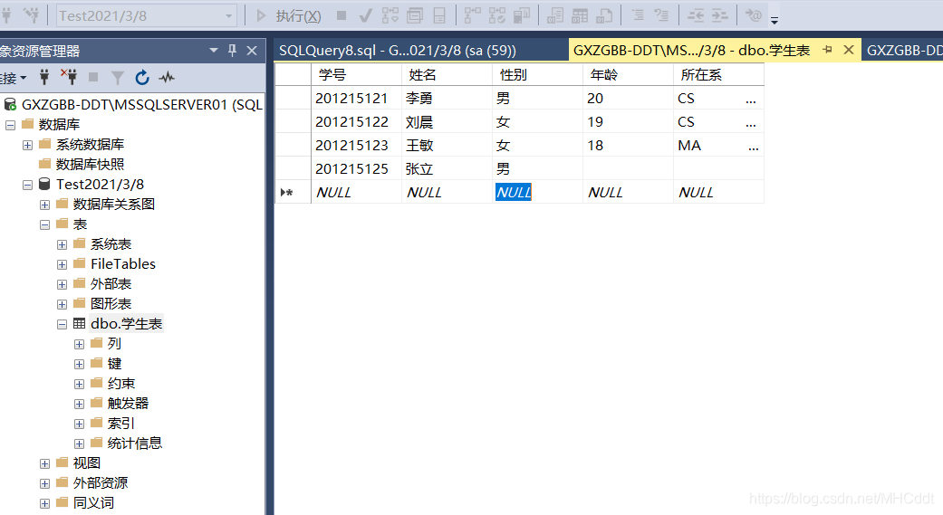Screen dimensions: 943x515
Task: Click the Decrease Indent icon
Action: click(696, 15)
